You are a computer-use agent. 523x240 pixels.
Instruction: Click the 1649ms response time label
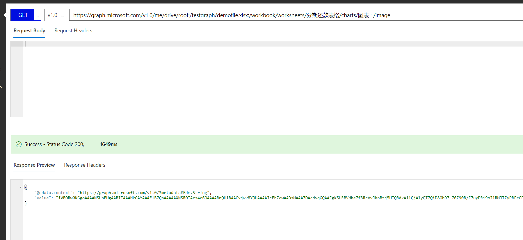(108, 144)
